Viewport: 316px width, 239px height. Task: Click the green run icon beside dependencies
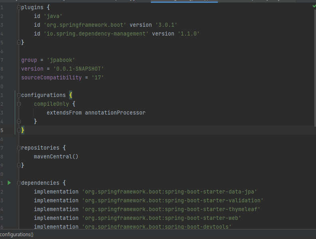click(x=9, y=183)
